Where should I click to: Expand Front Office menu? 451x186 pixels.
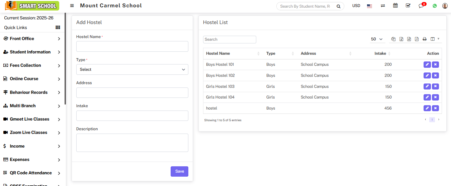(x=32, y=39)
